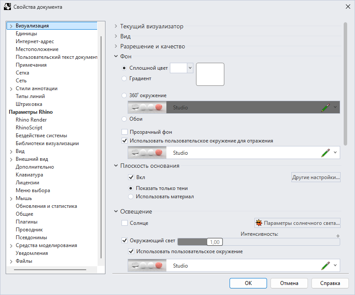Collapse the Плоскость основания section
Screen dimensions: 355x295
[x=116, y=166]
